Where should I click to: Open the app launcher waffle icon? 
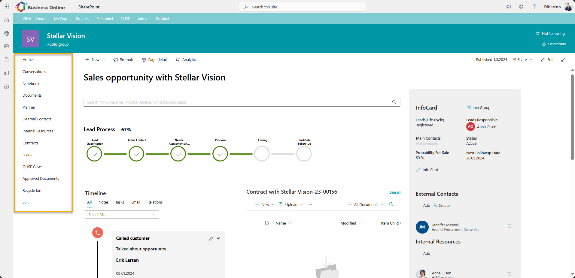(7, 7)
